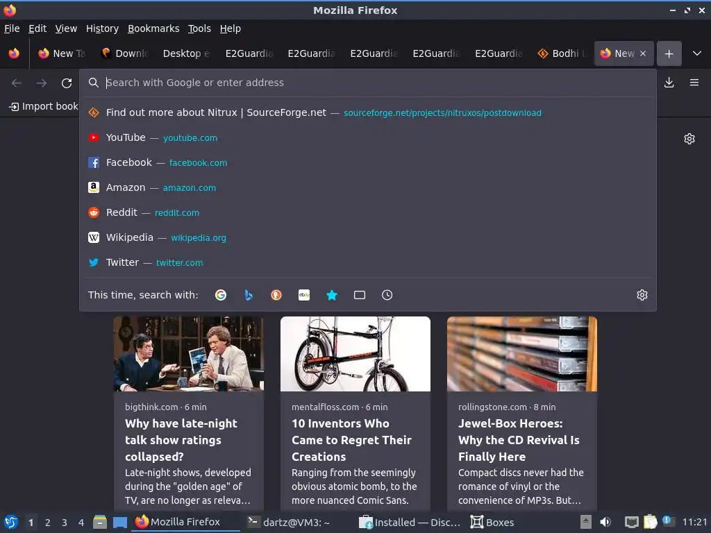Image resolution: width=711 pixels, height=533 pixels.
Task: Search within open Tabs icon
Action: pos(360,295)
